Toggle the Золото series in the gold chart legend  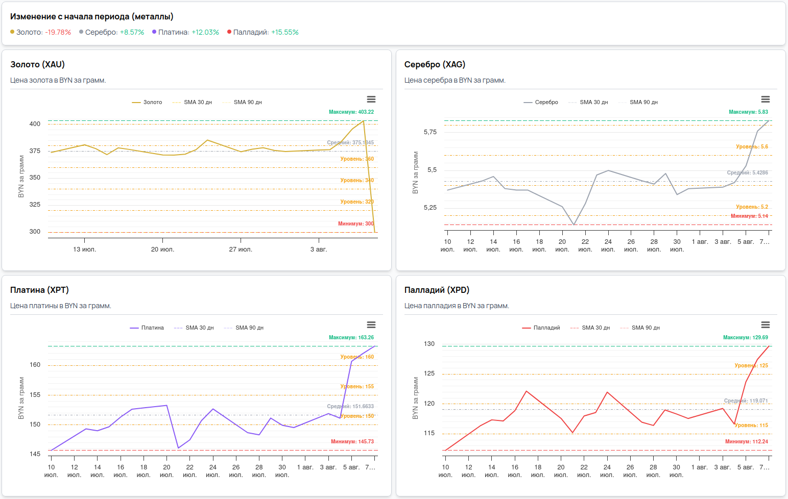click(x=147, y=102)
